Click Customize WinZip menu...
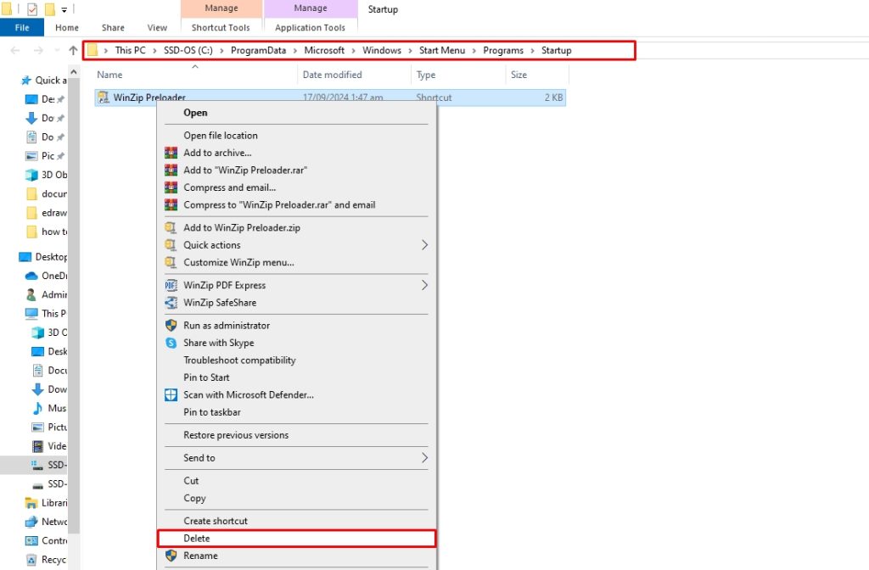The width and height of the screenshot is (869, 570). coord(296,262)
